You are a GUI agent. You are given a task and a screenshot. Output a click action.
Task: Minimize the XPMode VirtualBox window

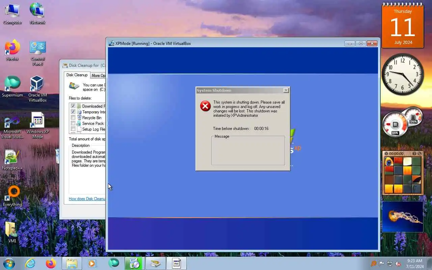[350, 43]
